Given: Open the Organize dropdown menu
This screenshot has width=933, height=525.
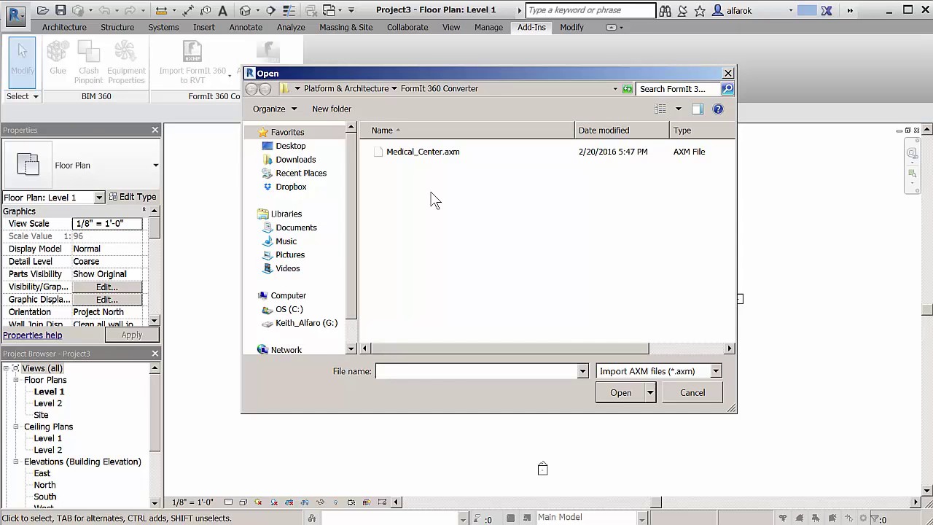Looking at the screenshot, I should [x=275, y=109].
